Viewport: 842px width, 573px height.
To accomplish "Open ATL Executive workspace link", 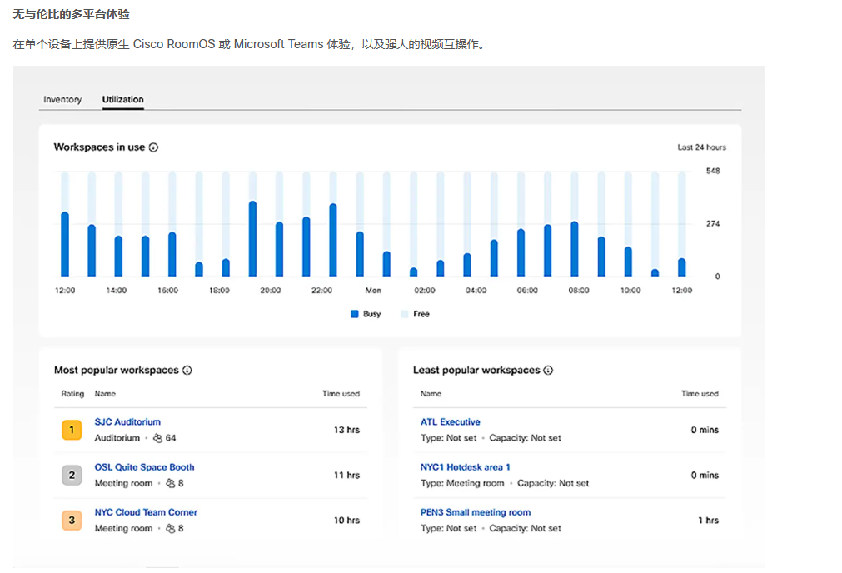I will pos(450,422).
